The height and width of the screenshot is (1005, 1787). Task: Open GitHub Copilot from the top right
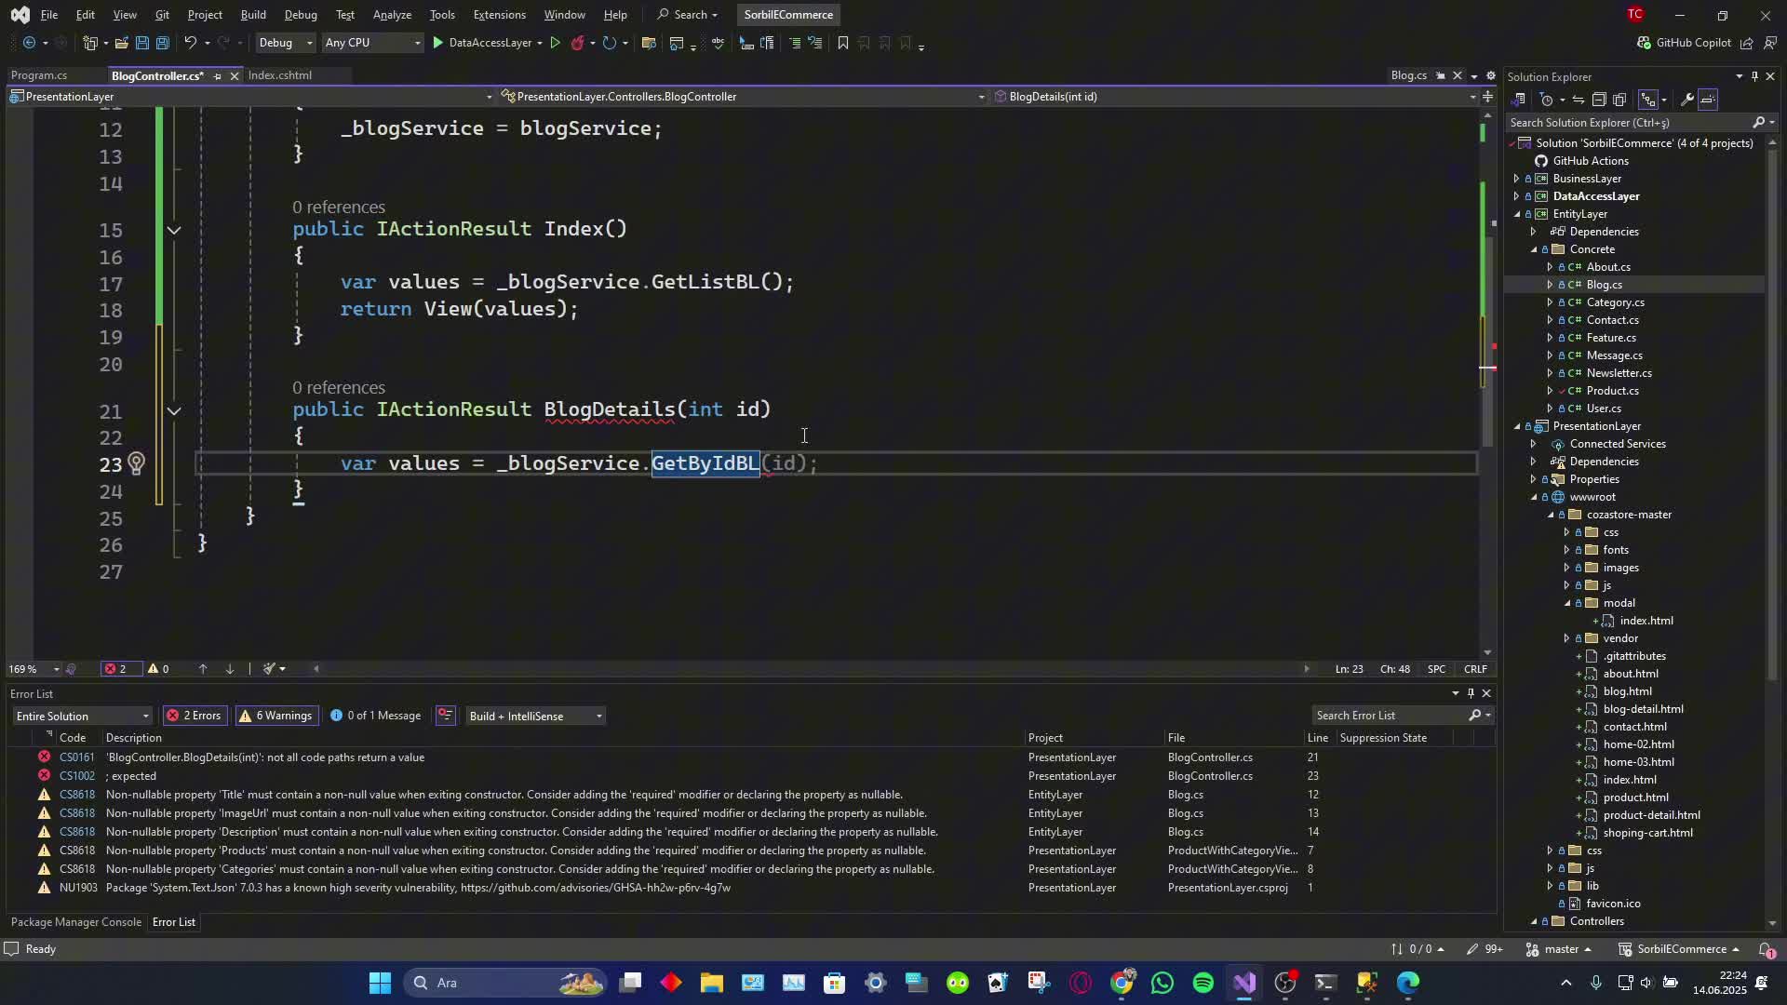pyautogui.click(x=1684, y=43)
